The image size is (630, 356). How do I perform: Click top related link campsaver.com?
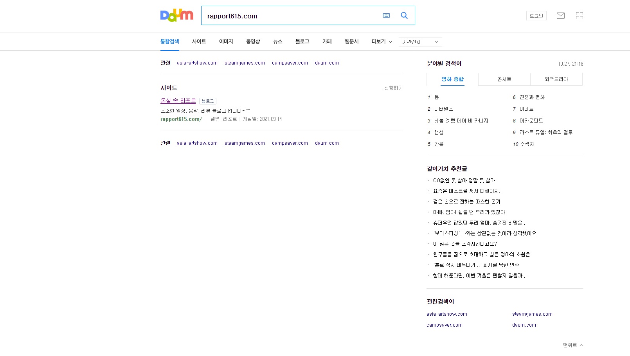point(290,63)
